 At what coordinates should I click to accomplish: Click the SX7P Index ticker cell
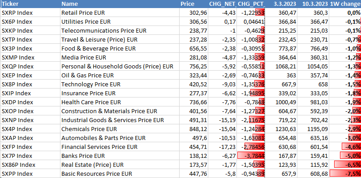click(x=30, y=156)
